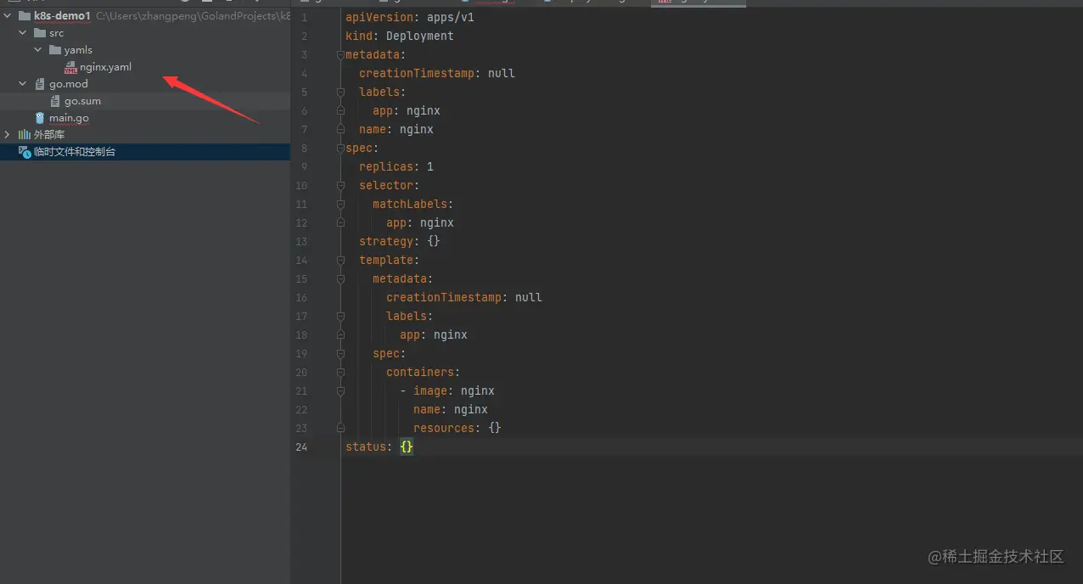Image resolution: width=1083 pixels, height=584 pixels.
Task: Click the yamls folder icon
Action: (55, 50)
